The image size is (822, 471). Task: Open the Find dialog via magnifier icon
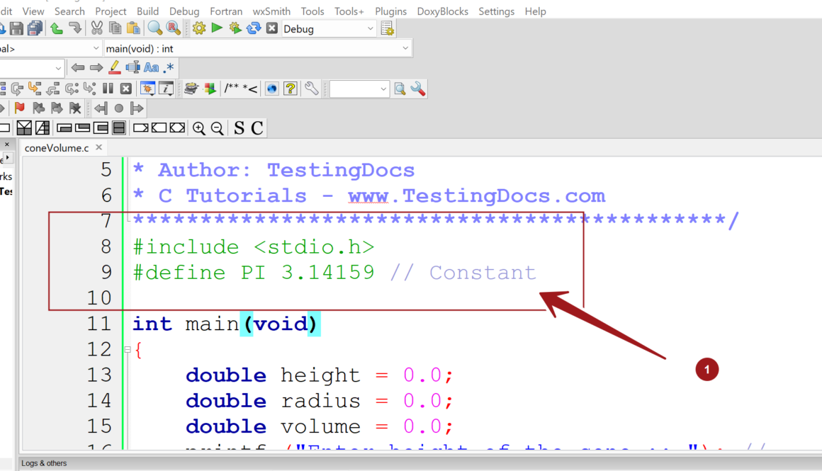[x=155, y=28]
